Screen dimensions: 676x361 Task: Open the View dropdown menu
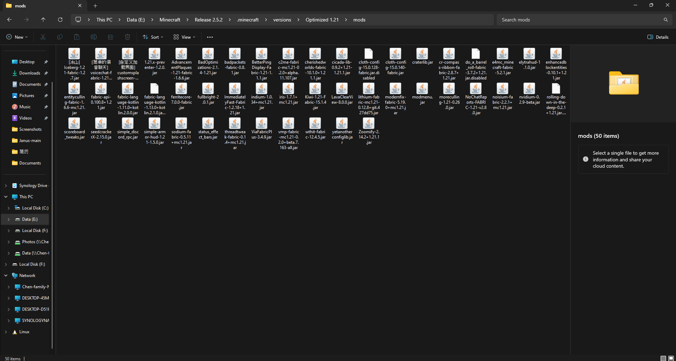(x=184, y=37)
